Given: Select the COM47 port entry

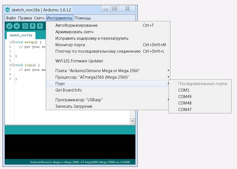Looking at the screenshot, I should click(x=185, y=110).
